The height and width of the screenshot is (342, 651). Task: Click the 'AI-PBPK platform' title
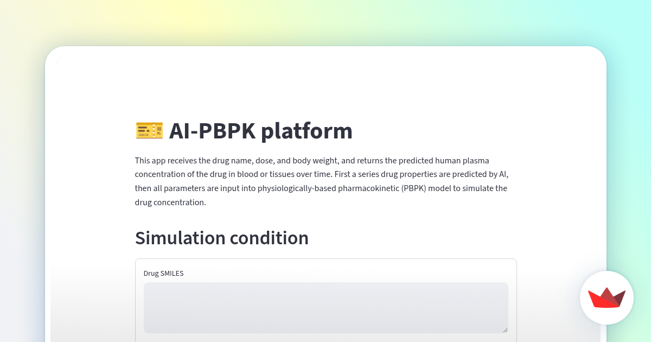point(261,130)
